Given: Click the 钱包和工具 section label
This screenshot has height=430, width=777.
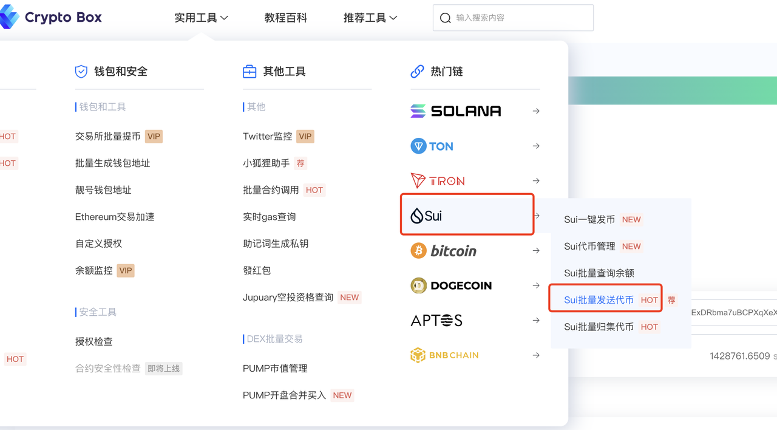Looking at the screenshot, I should click(103, 107).
